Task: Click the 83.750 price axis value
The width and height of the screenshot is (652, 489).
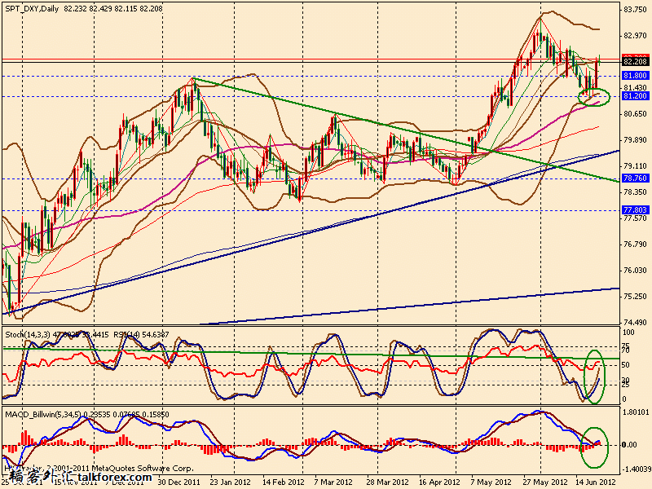Action: coord(636,10)
